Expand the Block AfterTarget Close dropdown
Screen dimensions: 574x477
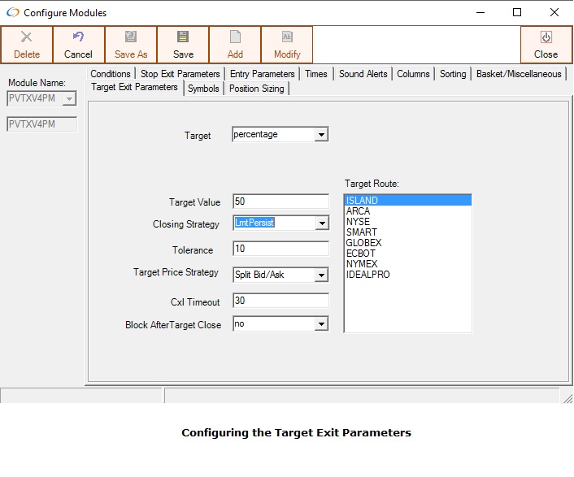(321, 324)
